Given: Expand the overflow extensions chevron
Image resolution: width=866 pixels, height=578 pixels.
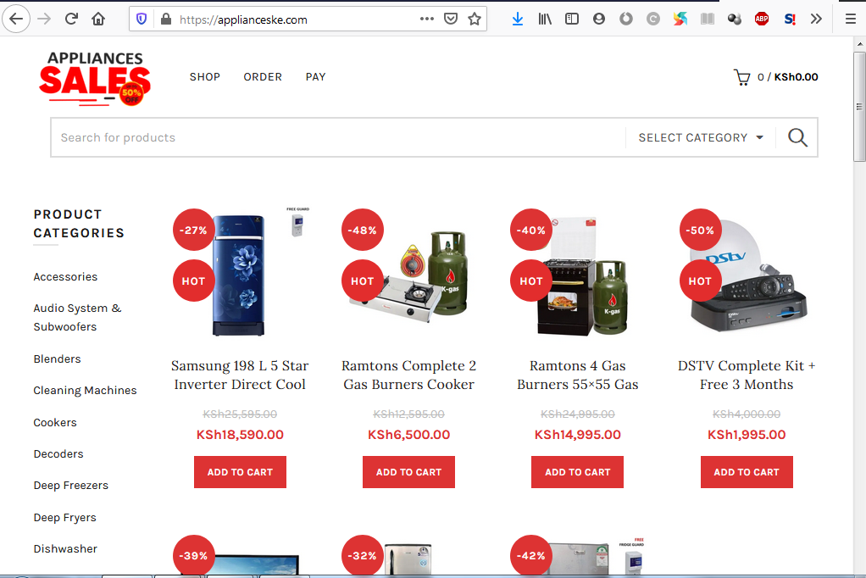Looking at the screenshot, I should coord(816,19).
